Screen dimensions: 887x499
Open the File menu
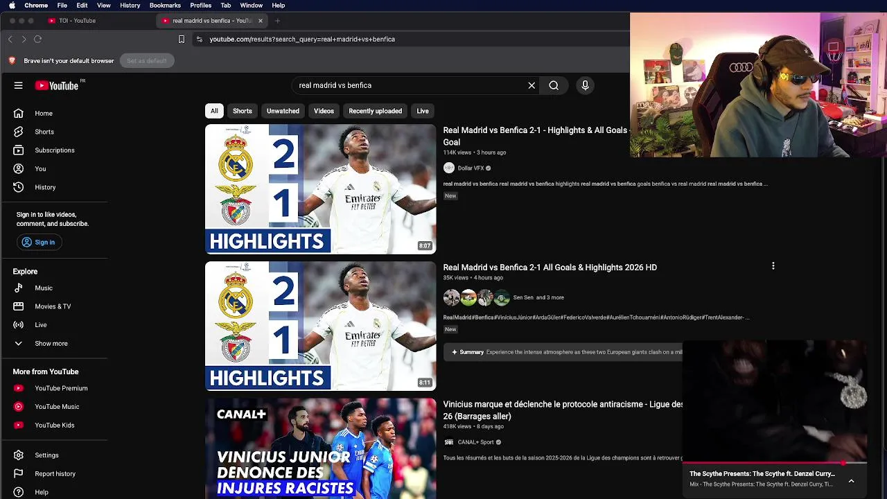62,6
